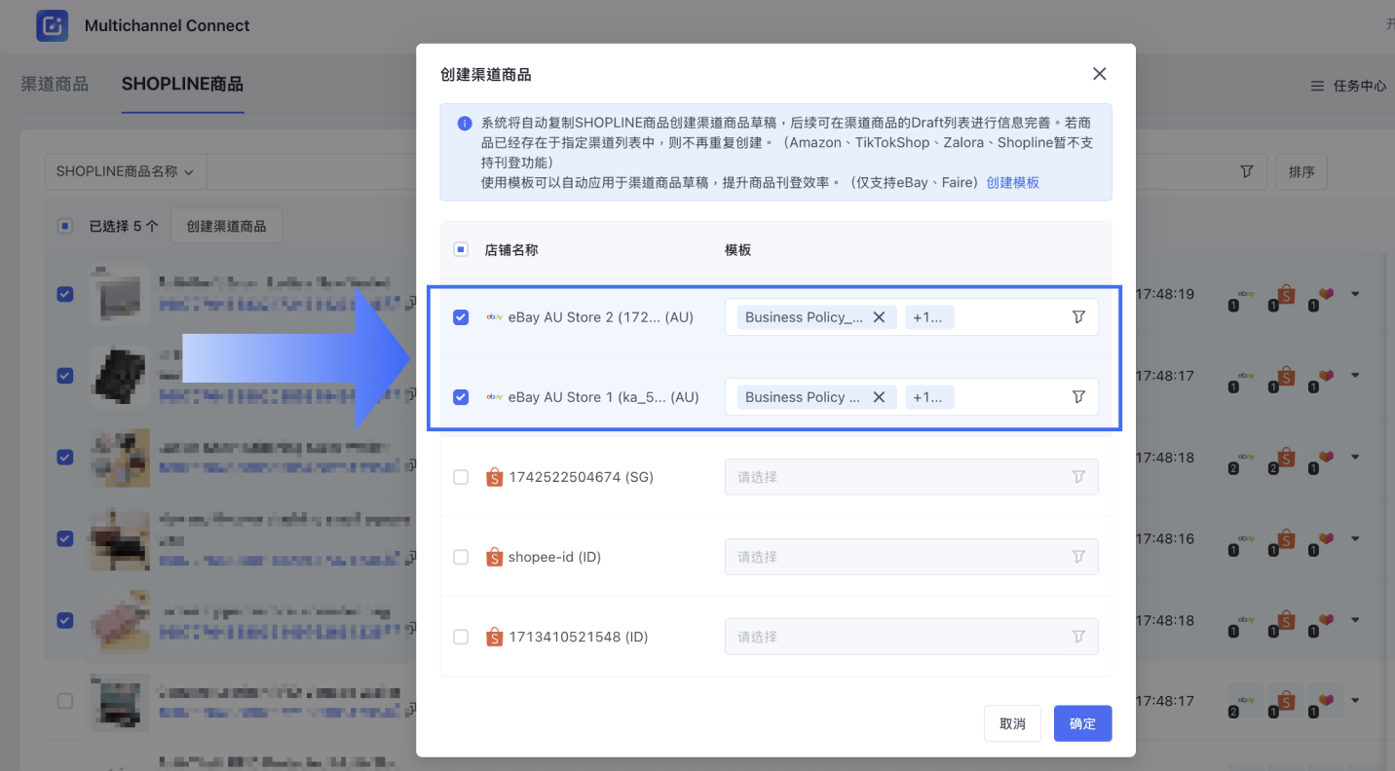Click the ebay channel badge in the bottom product row
The width and height of the screenshot is (1395, 771).
[1245, 700]
